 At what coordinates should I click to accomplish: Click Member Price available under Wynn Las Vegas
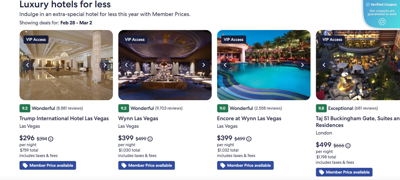pyautogui.click(x=147, y=165)
